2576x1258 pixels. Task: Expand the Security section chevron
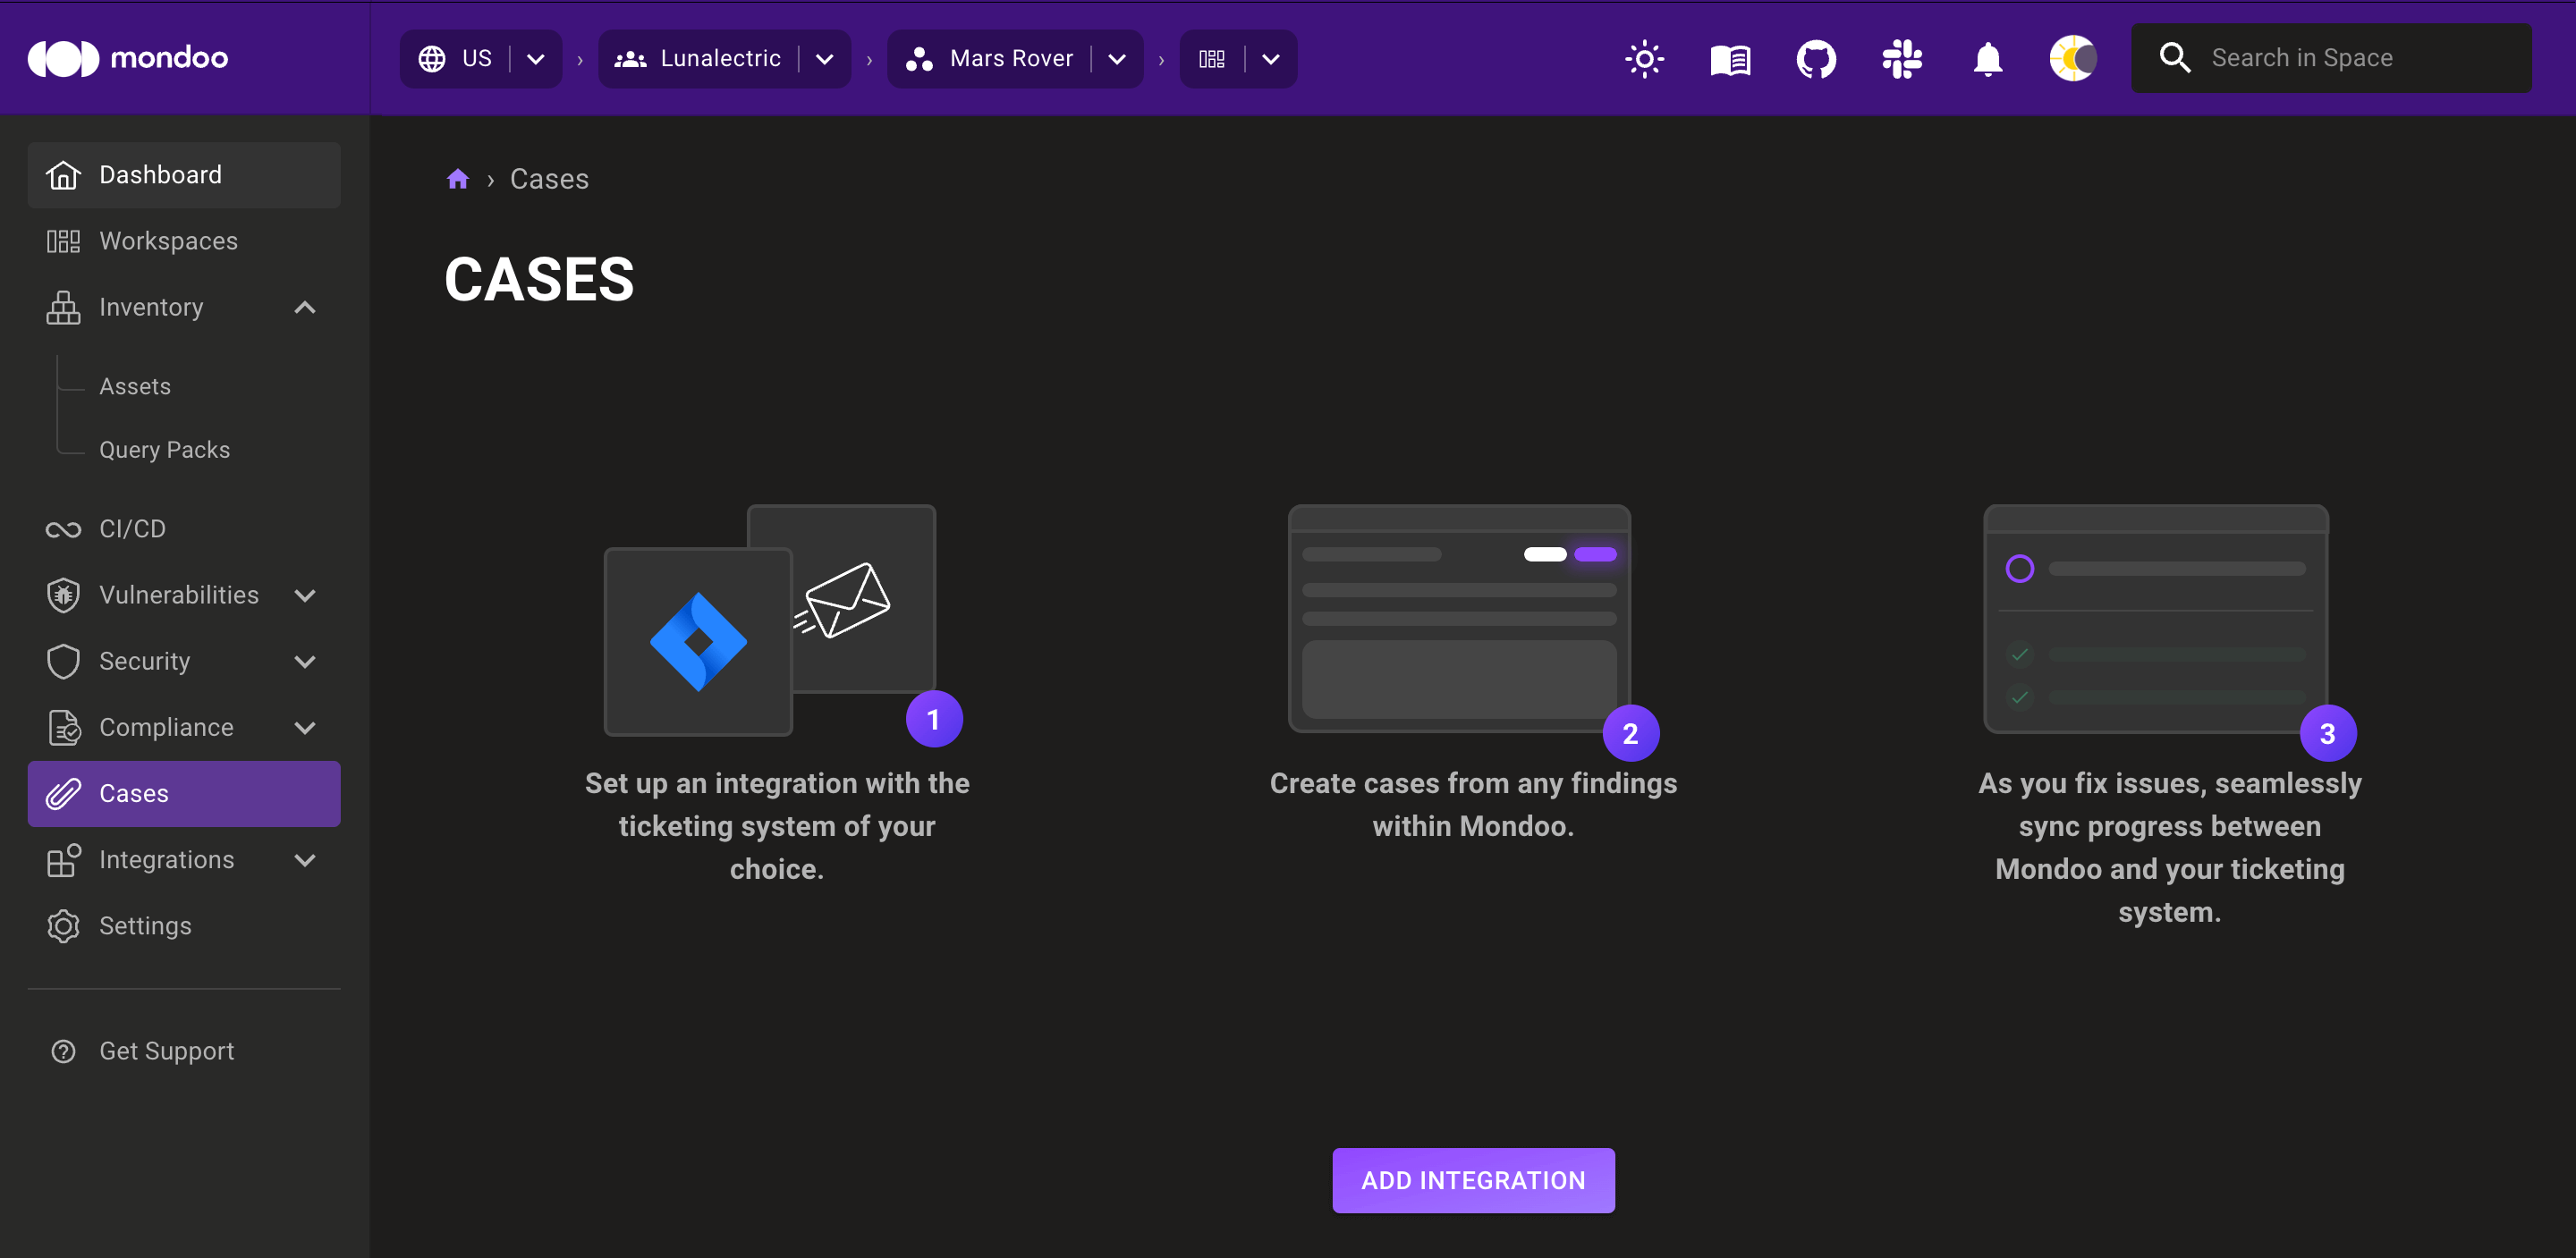305,661
